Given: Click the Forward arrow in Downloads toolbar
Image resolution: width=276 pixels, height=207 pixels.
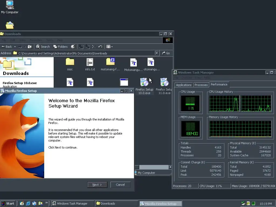Looking at the screenshot, I should (20, 47).
